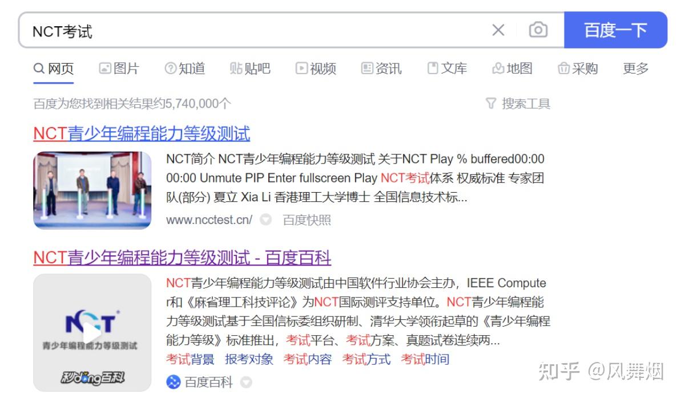
Task: Click inside the NCT考试 search field
Action: [x=228, y=30]
